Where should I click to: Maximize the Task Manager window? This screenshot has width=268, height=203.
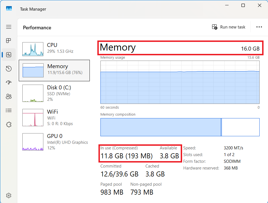point(243,6)
